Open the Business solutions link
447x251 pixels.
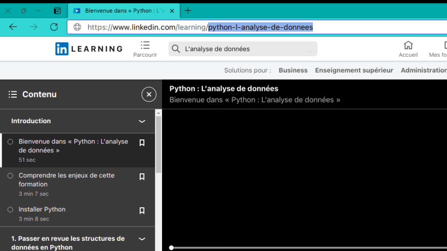click(293, 70)
